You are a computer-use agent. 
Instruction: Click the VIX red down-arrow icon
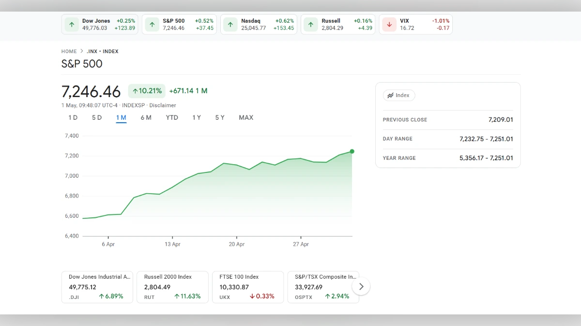pyautogui.click(x=389, y=24)
